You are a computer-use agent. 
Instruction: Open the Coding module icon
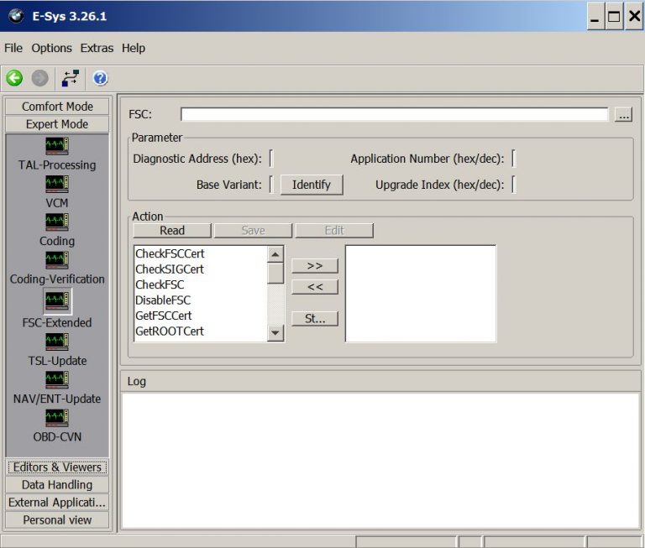point(57,222)
